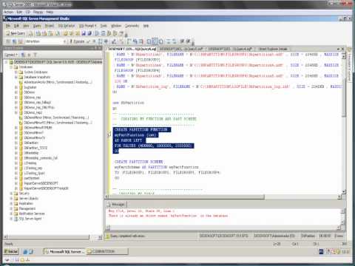The height and width of the screenshot is (266, 355).
Task: Select the server root node in Object Explorer
Action: point(58,62)
